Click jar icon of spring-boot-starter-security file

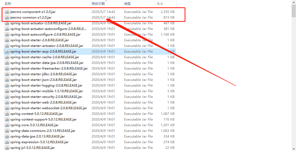point(7,97)
